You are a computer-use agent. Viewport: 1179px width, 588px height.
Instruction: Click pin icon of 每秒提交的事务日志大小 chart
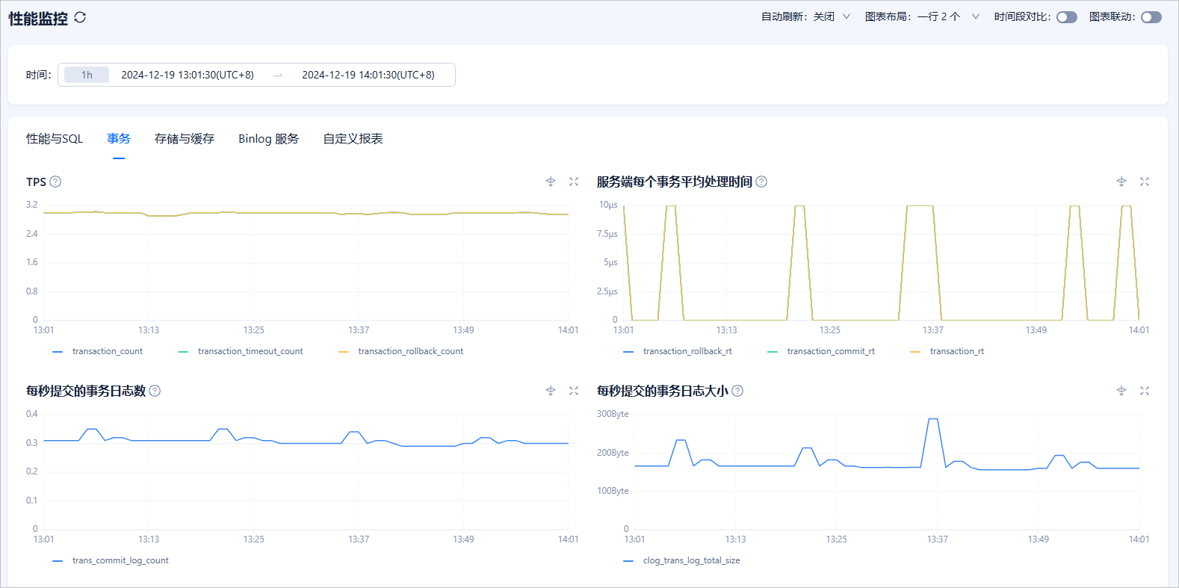click(x=1121, y=391)
